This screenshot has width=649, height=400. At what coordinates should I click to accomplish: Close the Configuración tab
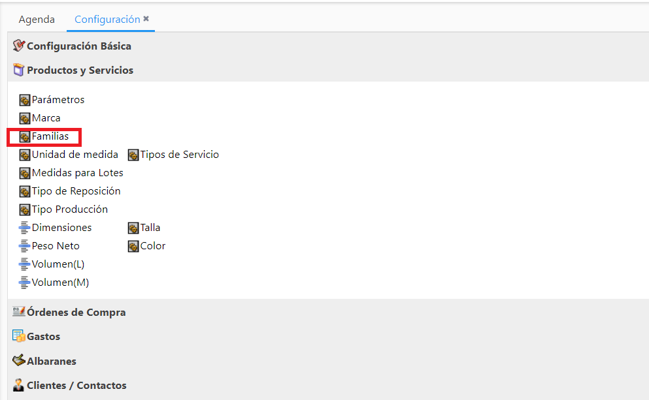pyautogui.click(x=146, y=18)
